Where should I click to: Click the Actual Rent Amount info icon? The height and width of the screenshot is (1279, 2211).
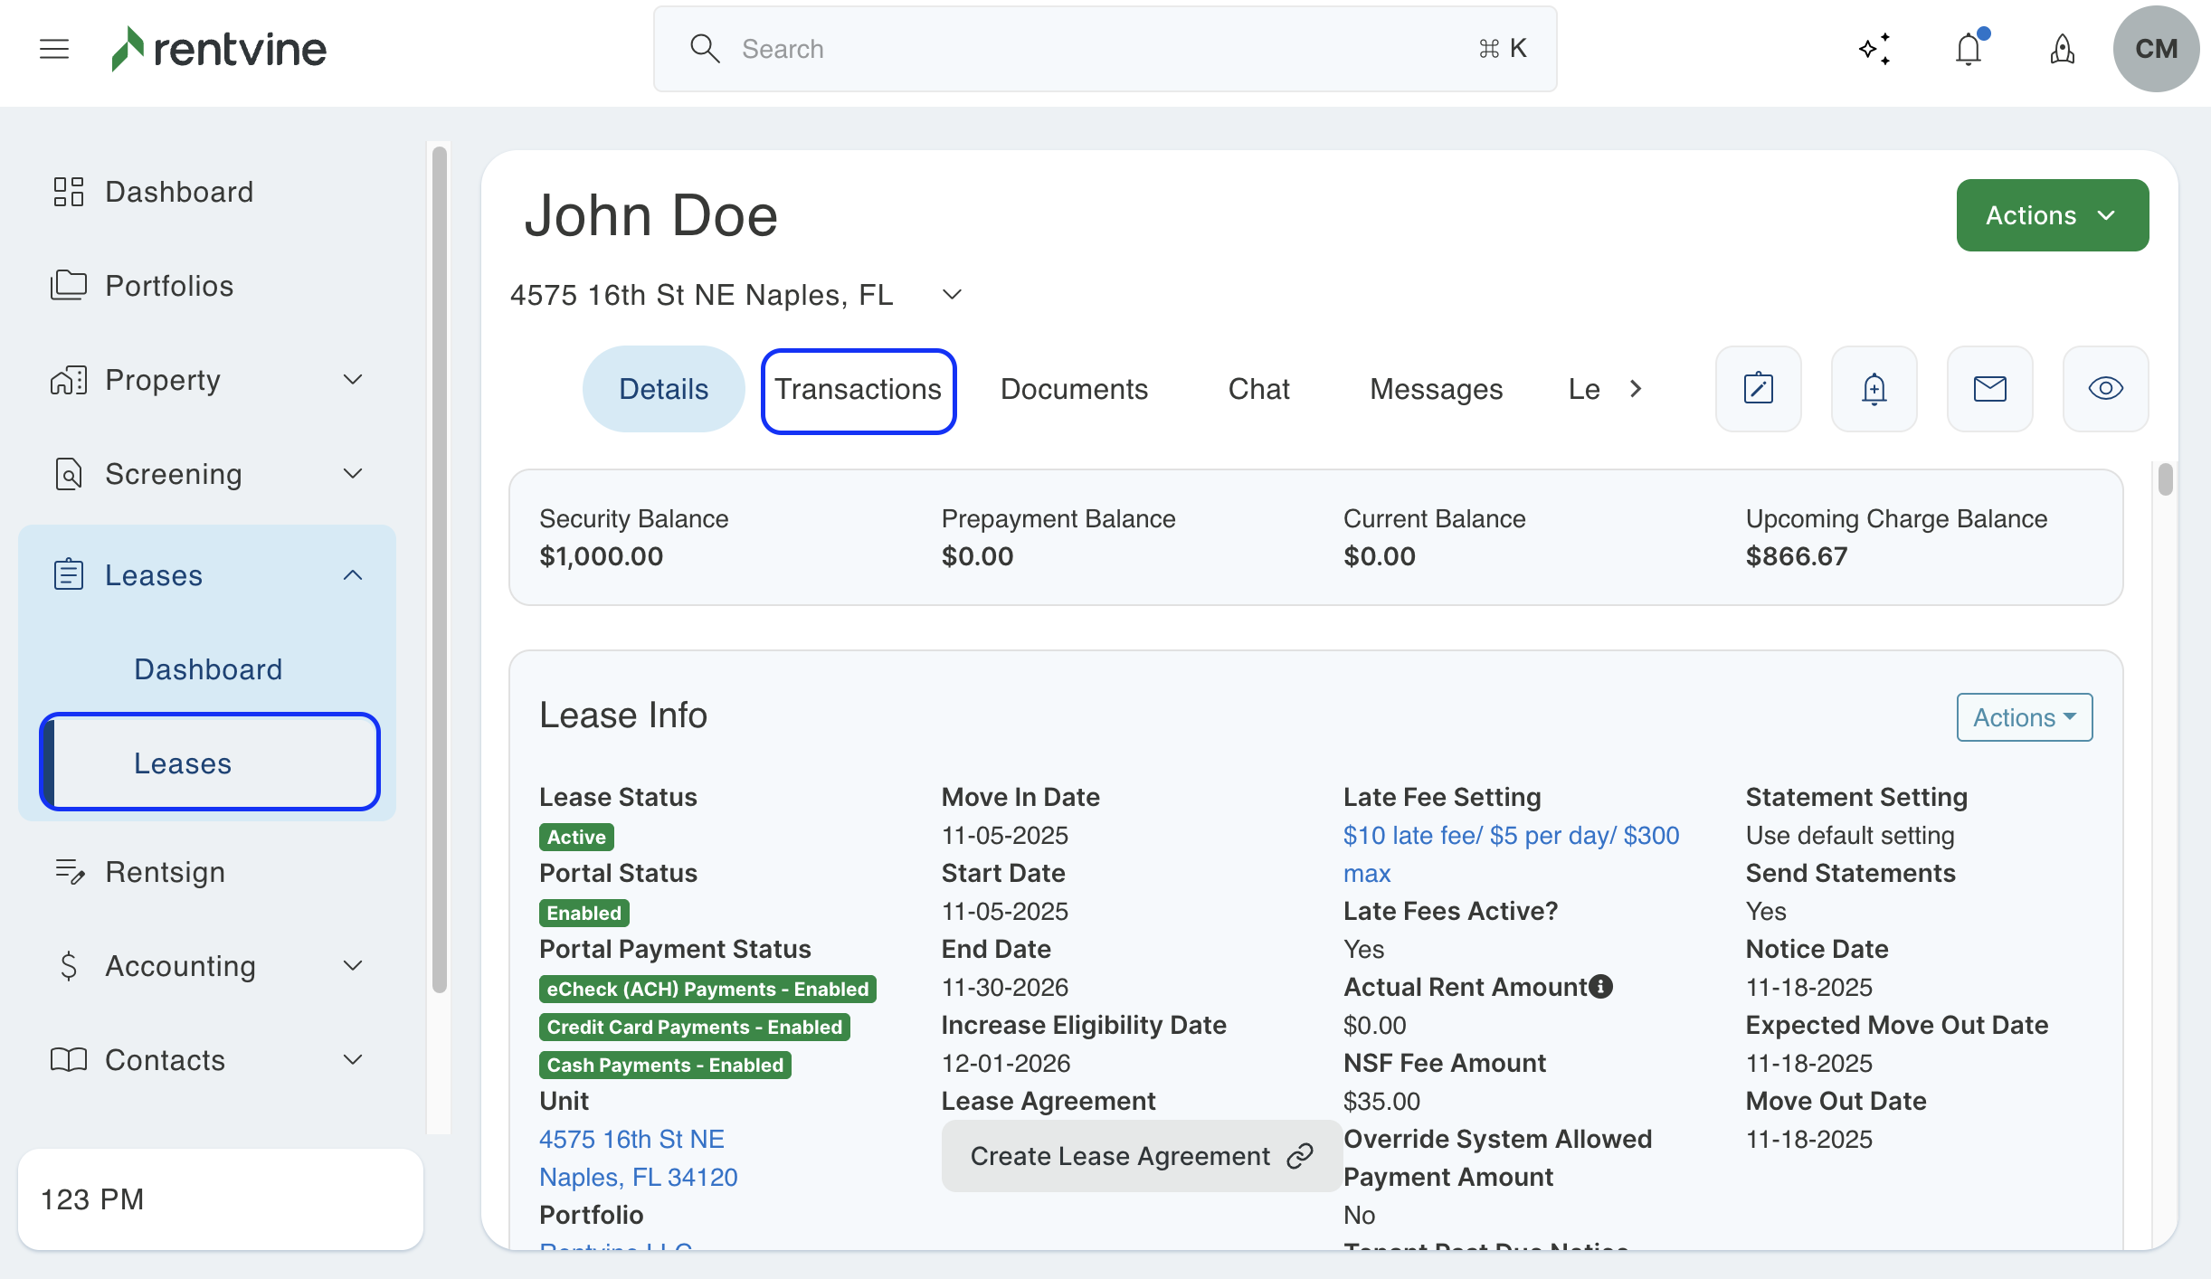click(x=1601, y=986)
